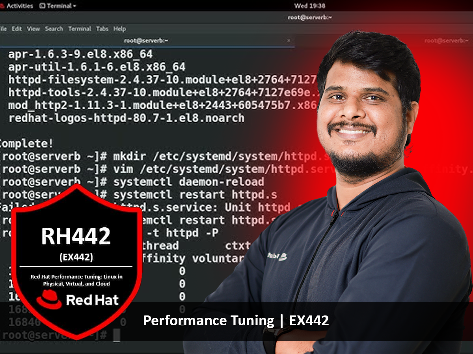Click the first systemctl restart httpd.s command
Screen dimensions: 473x354
pyautogui.click(x=195, y=195)
